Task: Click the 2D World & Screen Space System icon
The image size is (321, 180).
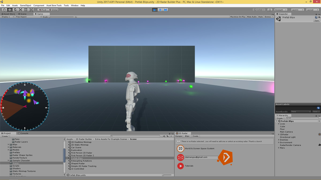Action: pyautogui.click(x=181, y=149)
